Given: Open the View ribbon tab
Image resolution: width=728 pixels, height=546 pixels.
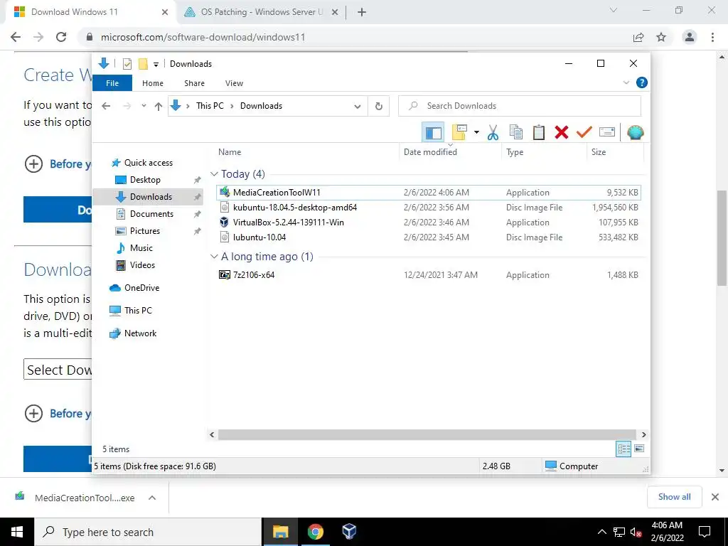Looking at the screenshot, I should pyautogui.click(x=234, y=83).
